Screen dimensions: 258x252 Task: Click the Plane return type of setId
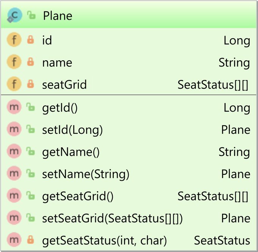(x=236, y=130)
